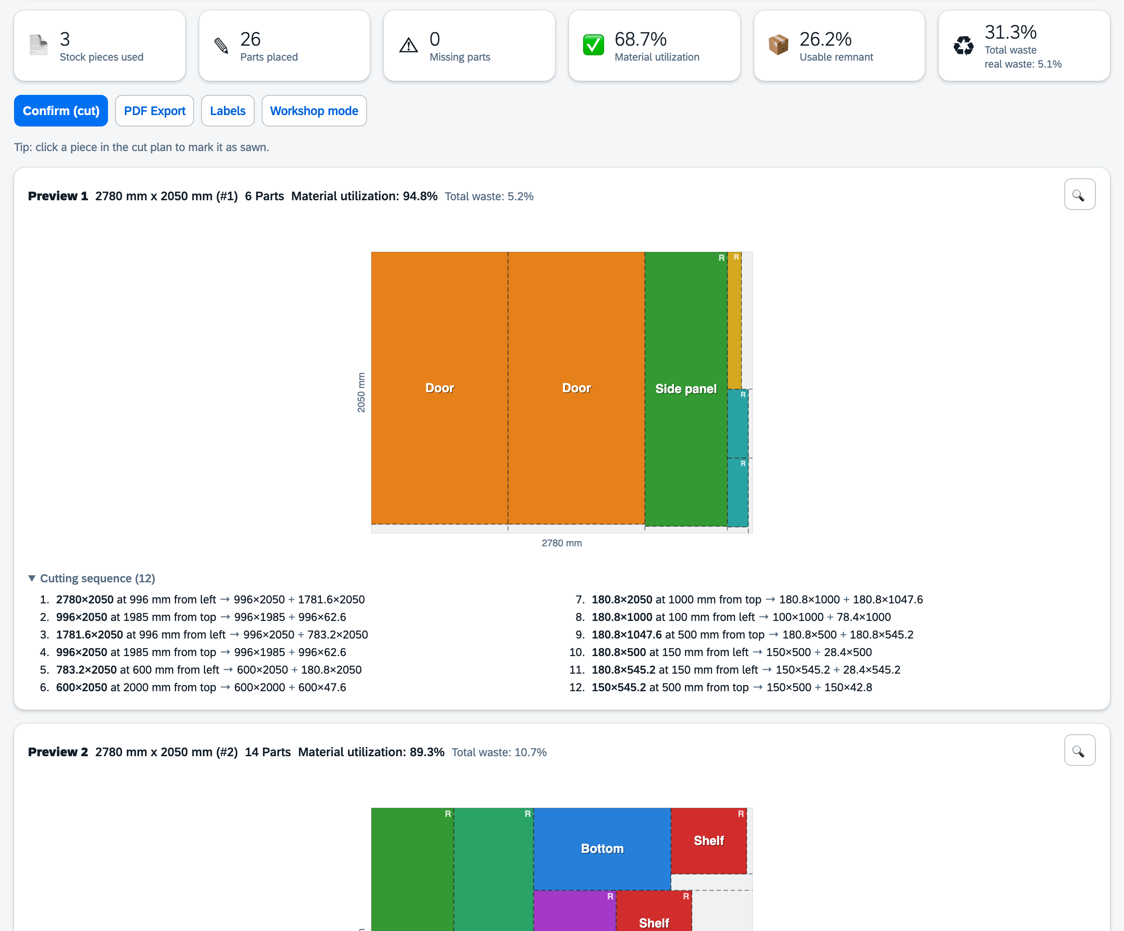
Task: Mark the Side panel piece as sawn
Action: tap(686, 389)
